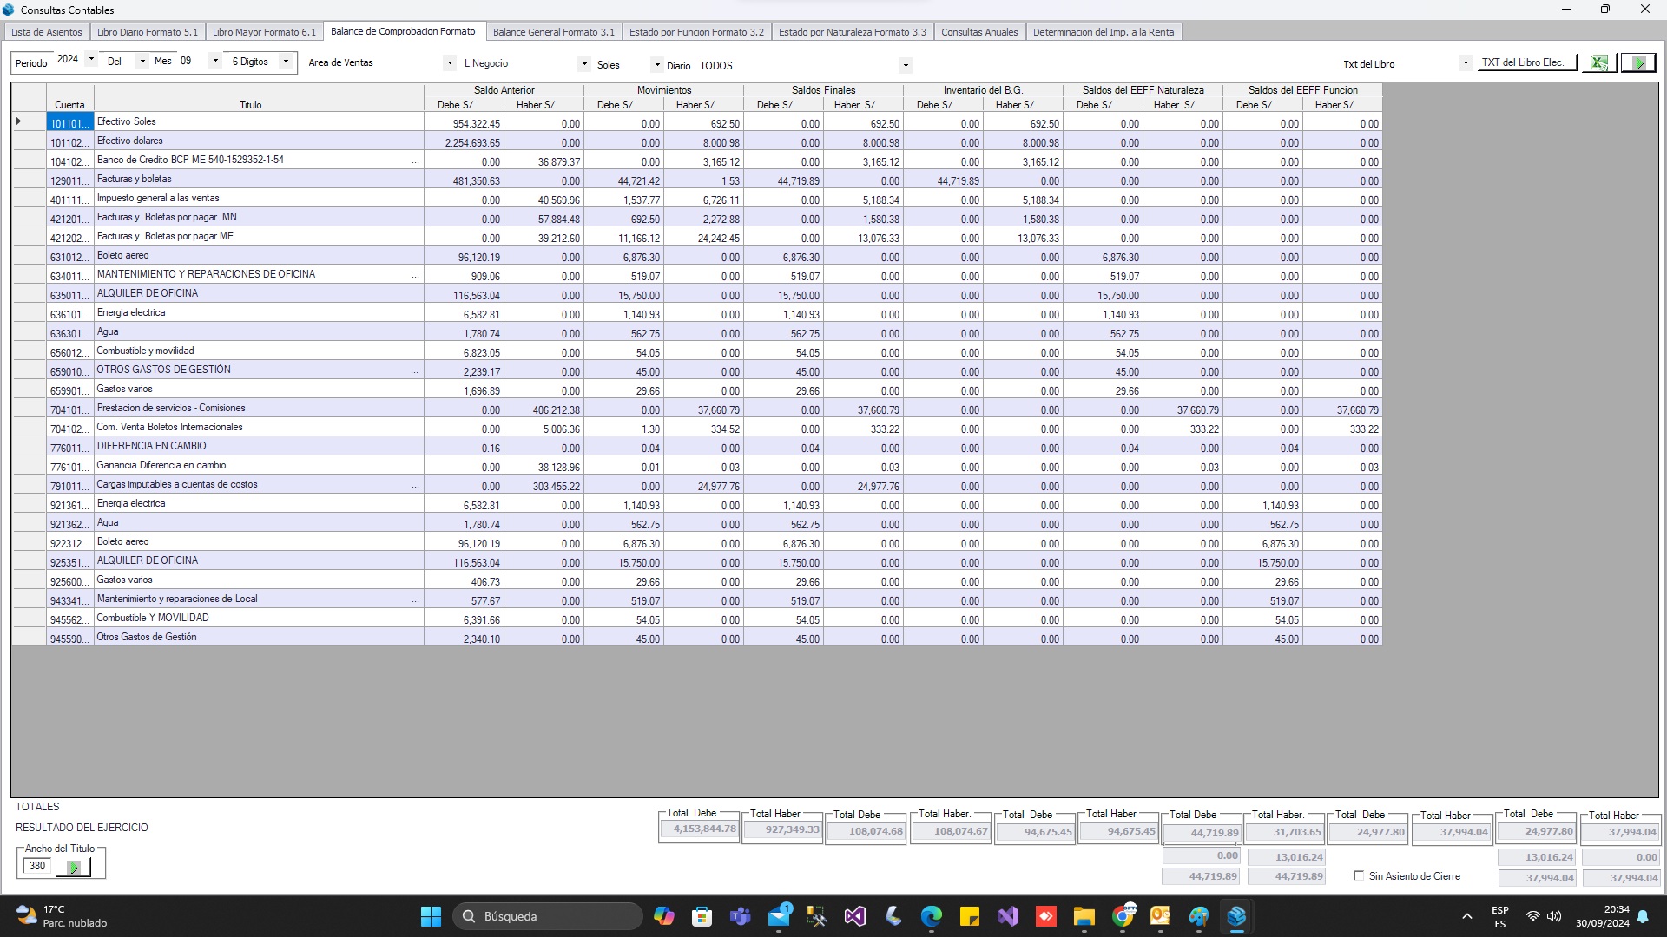
Task: Launch Microsoft Edge from taskbar
Action: tap(932, 916)
